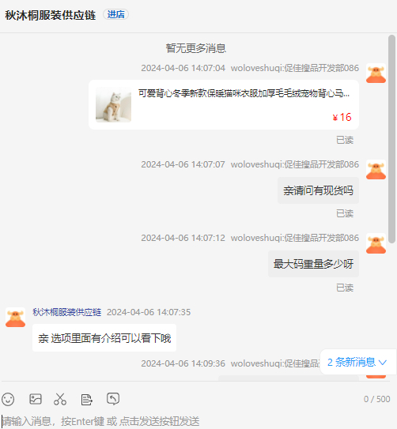Select the scissors screenshot tool

60,399
